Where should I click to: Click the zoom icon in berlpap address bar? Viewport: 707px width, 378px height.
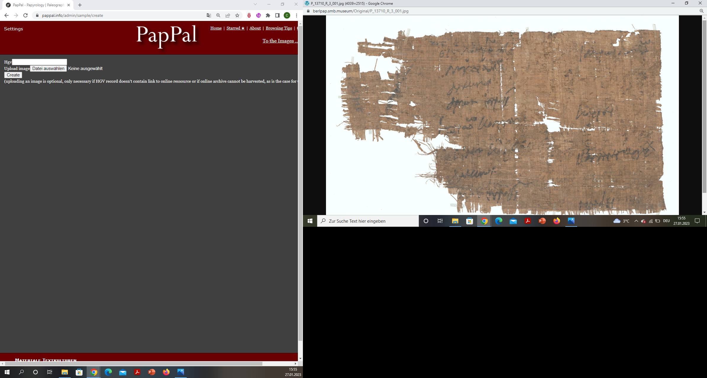click(701, 11)
